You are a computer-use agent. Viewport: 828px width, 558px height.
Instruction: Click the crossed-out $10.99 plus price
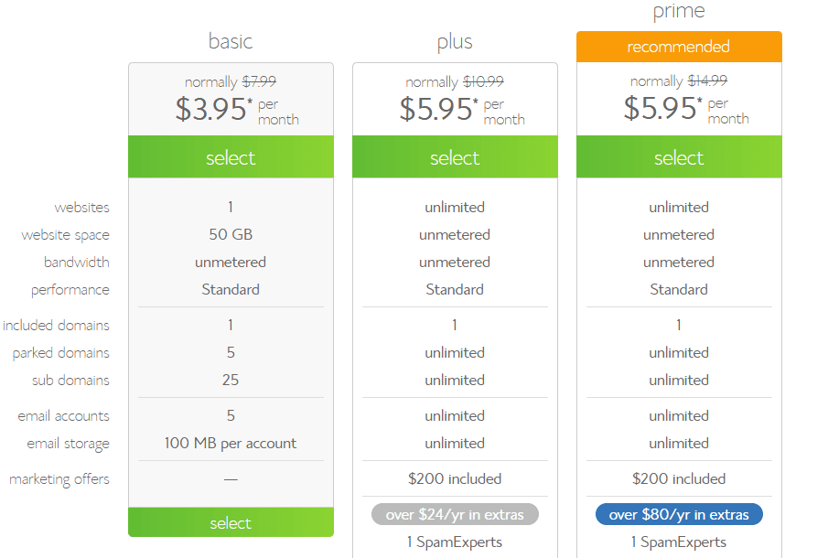point(483,81)
